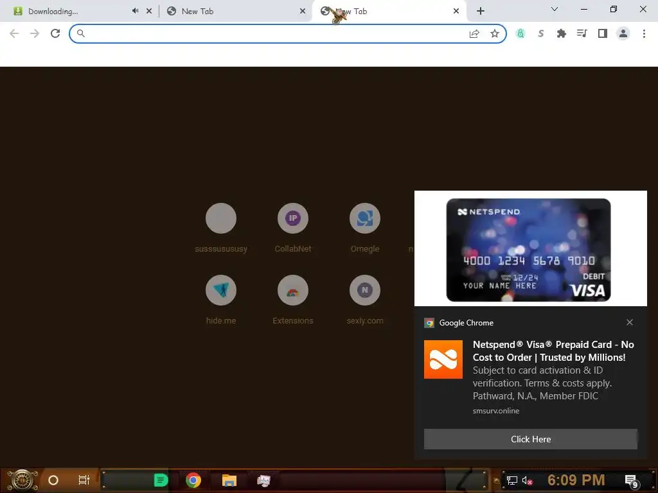Click the forward navigation arrow
This screenshot has height=493, width=658.
35,33
